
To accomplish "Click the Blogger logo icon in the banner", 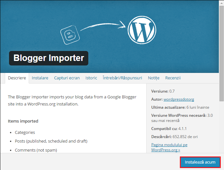I will tap(70, 35).
